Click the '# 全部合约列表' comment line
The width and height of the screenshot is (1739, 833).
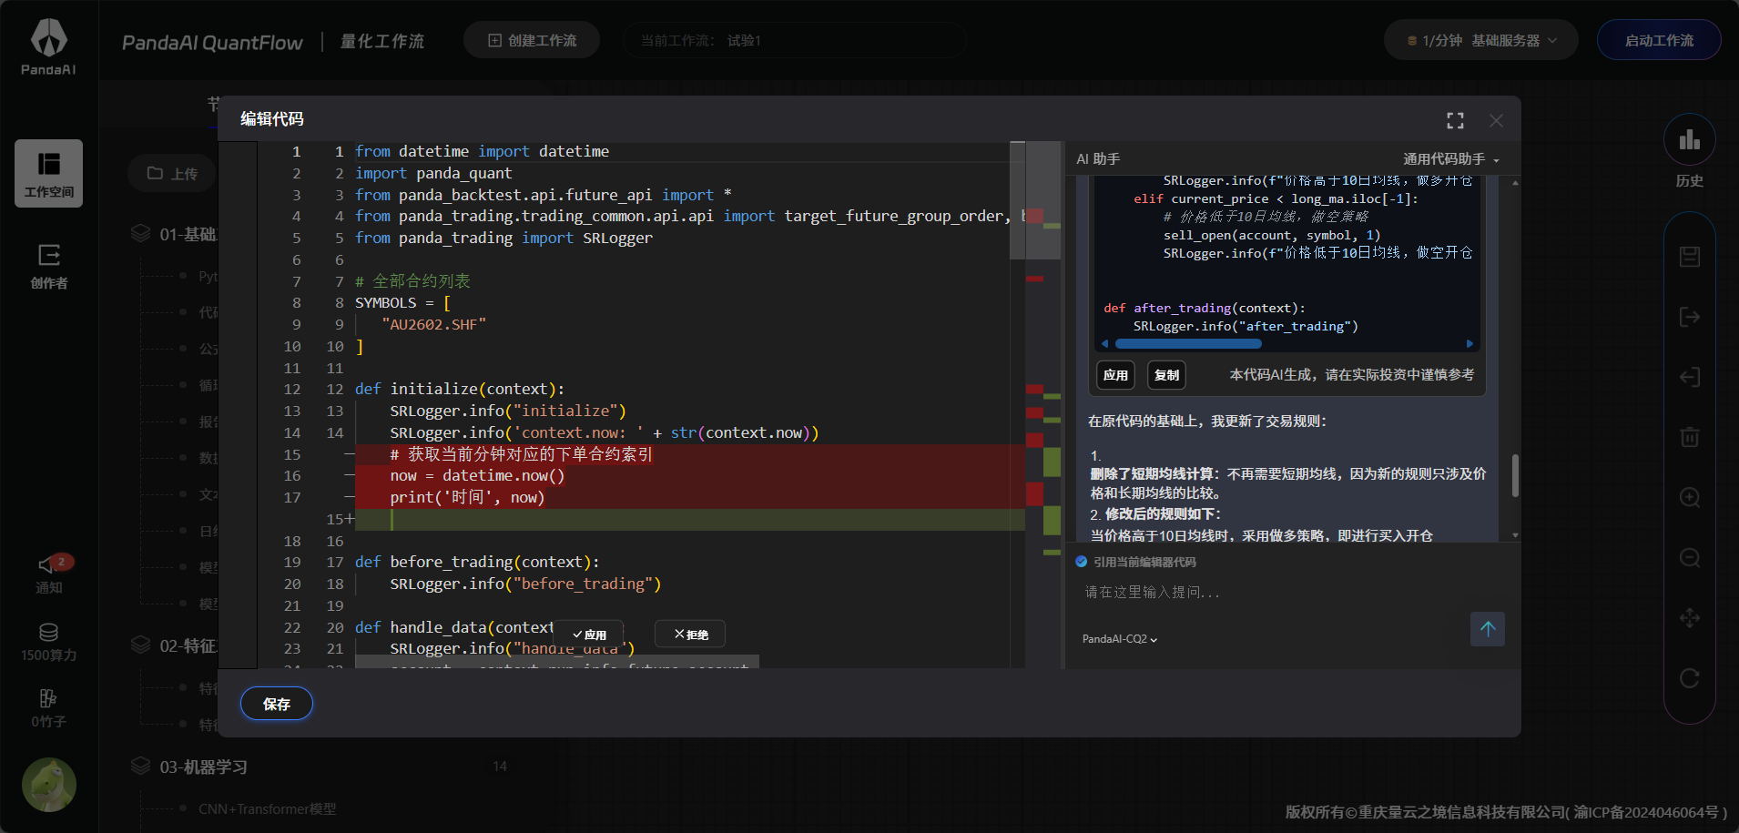pyautogui.click(x=412, y=281)
